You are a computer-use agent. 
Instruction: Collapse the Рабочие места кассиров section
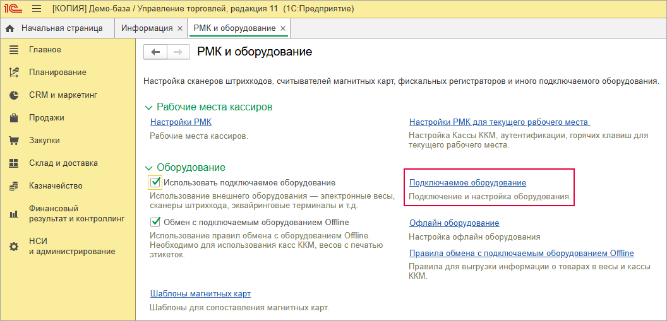148,107
